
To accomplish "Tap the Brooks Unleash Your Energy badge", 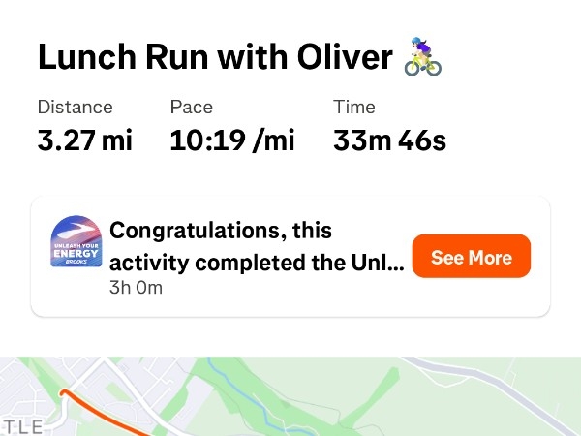I will pyautogui.click(x=76, y=242).
